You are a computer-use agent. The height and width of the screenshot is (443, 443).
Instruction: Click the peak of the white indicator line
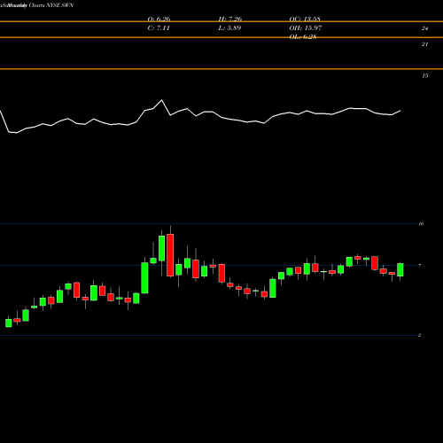coord(161,100)
